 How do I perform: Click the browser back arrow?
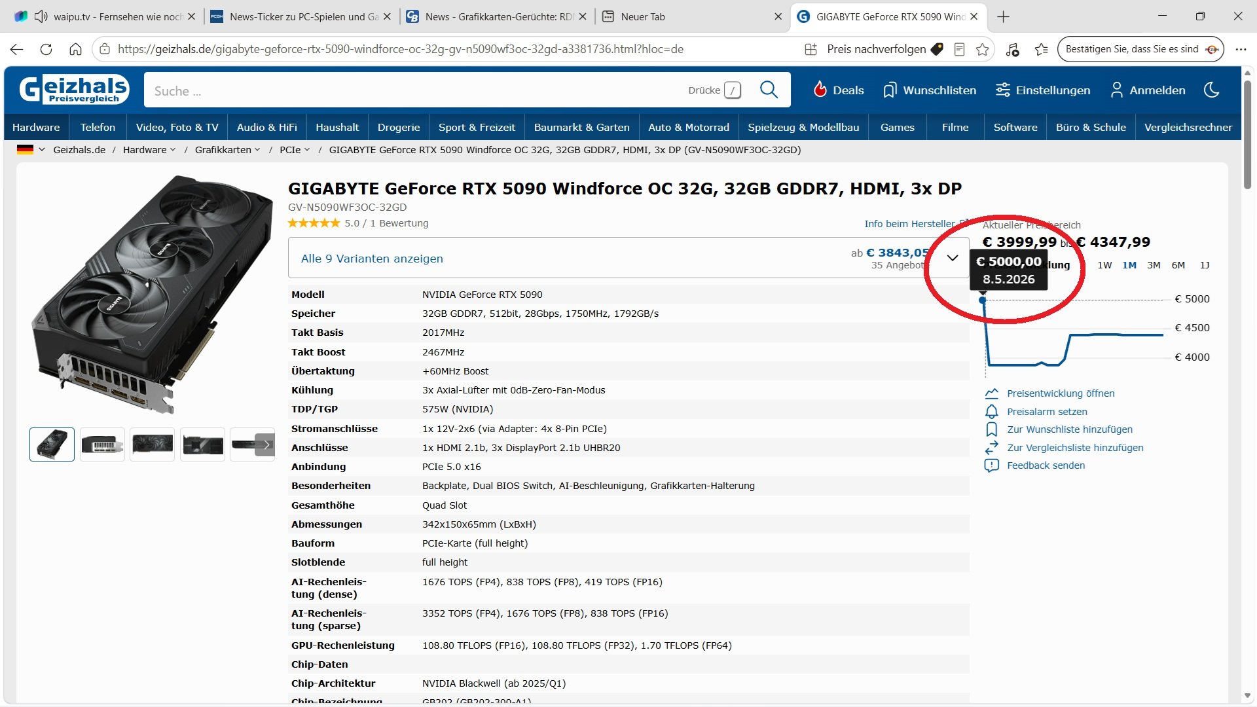coord(17,49)
